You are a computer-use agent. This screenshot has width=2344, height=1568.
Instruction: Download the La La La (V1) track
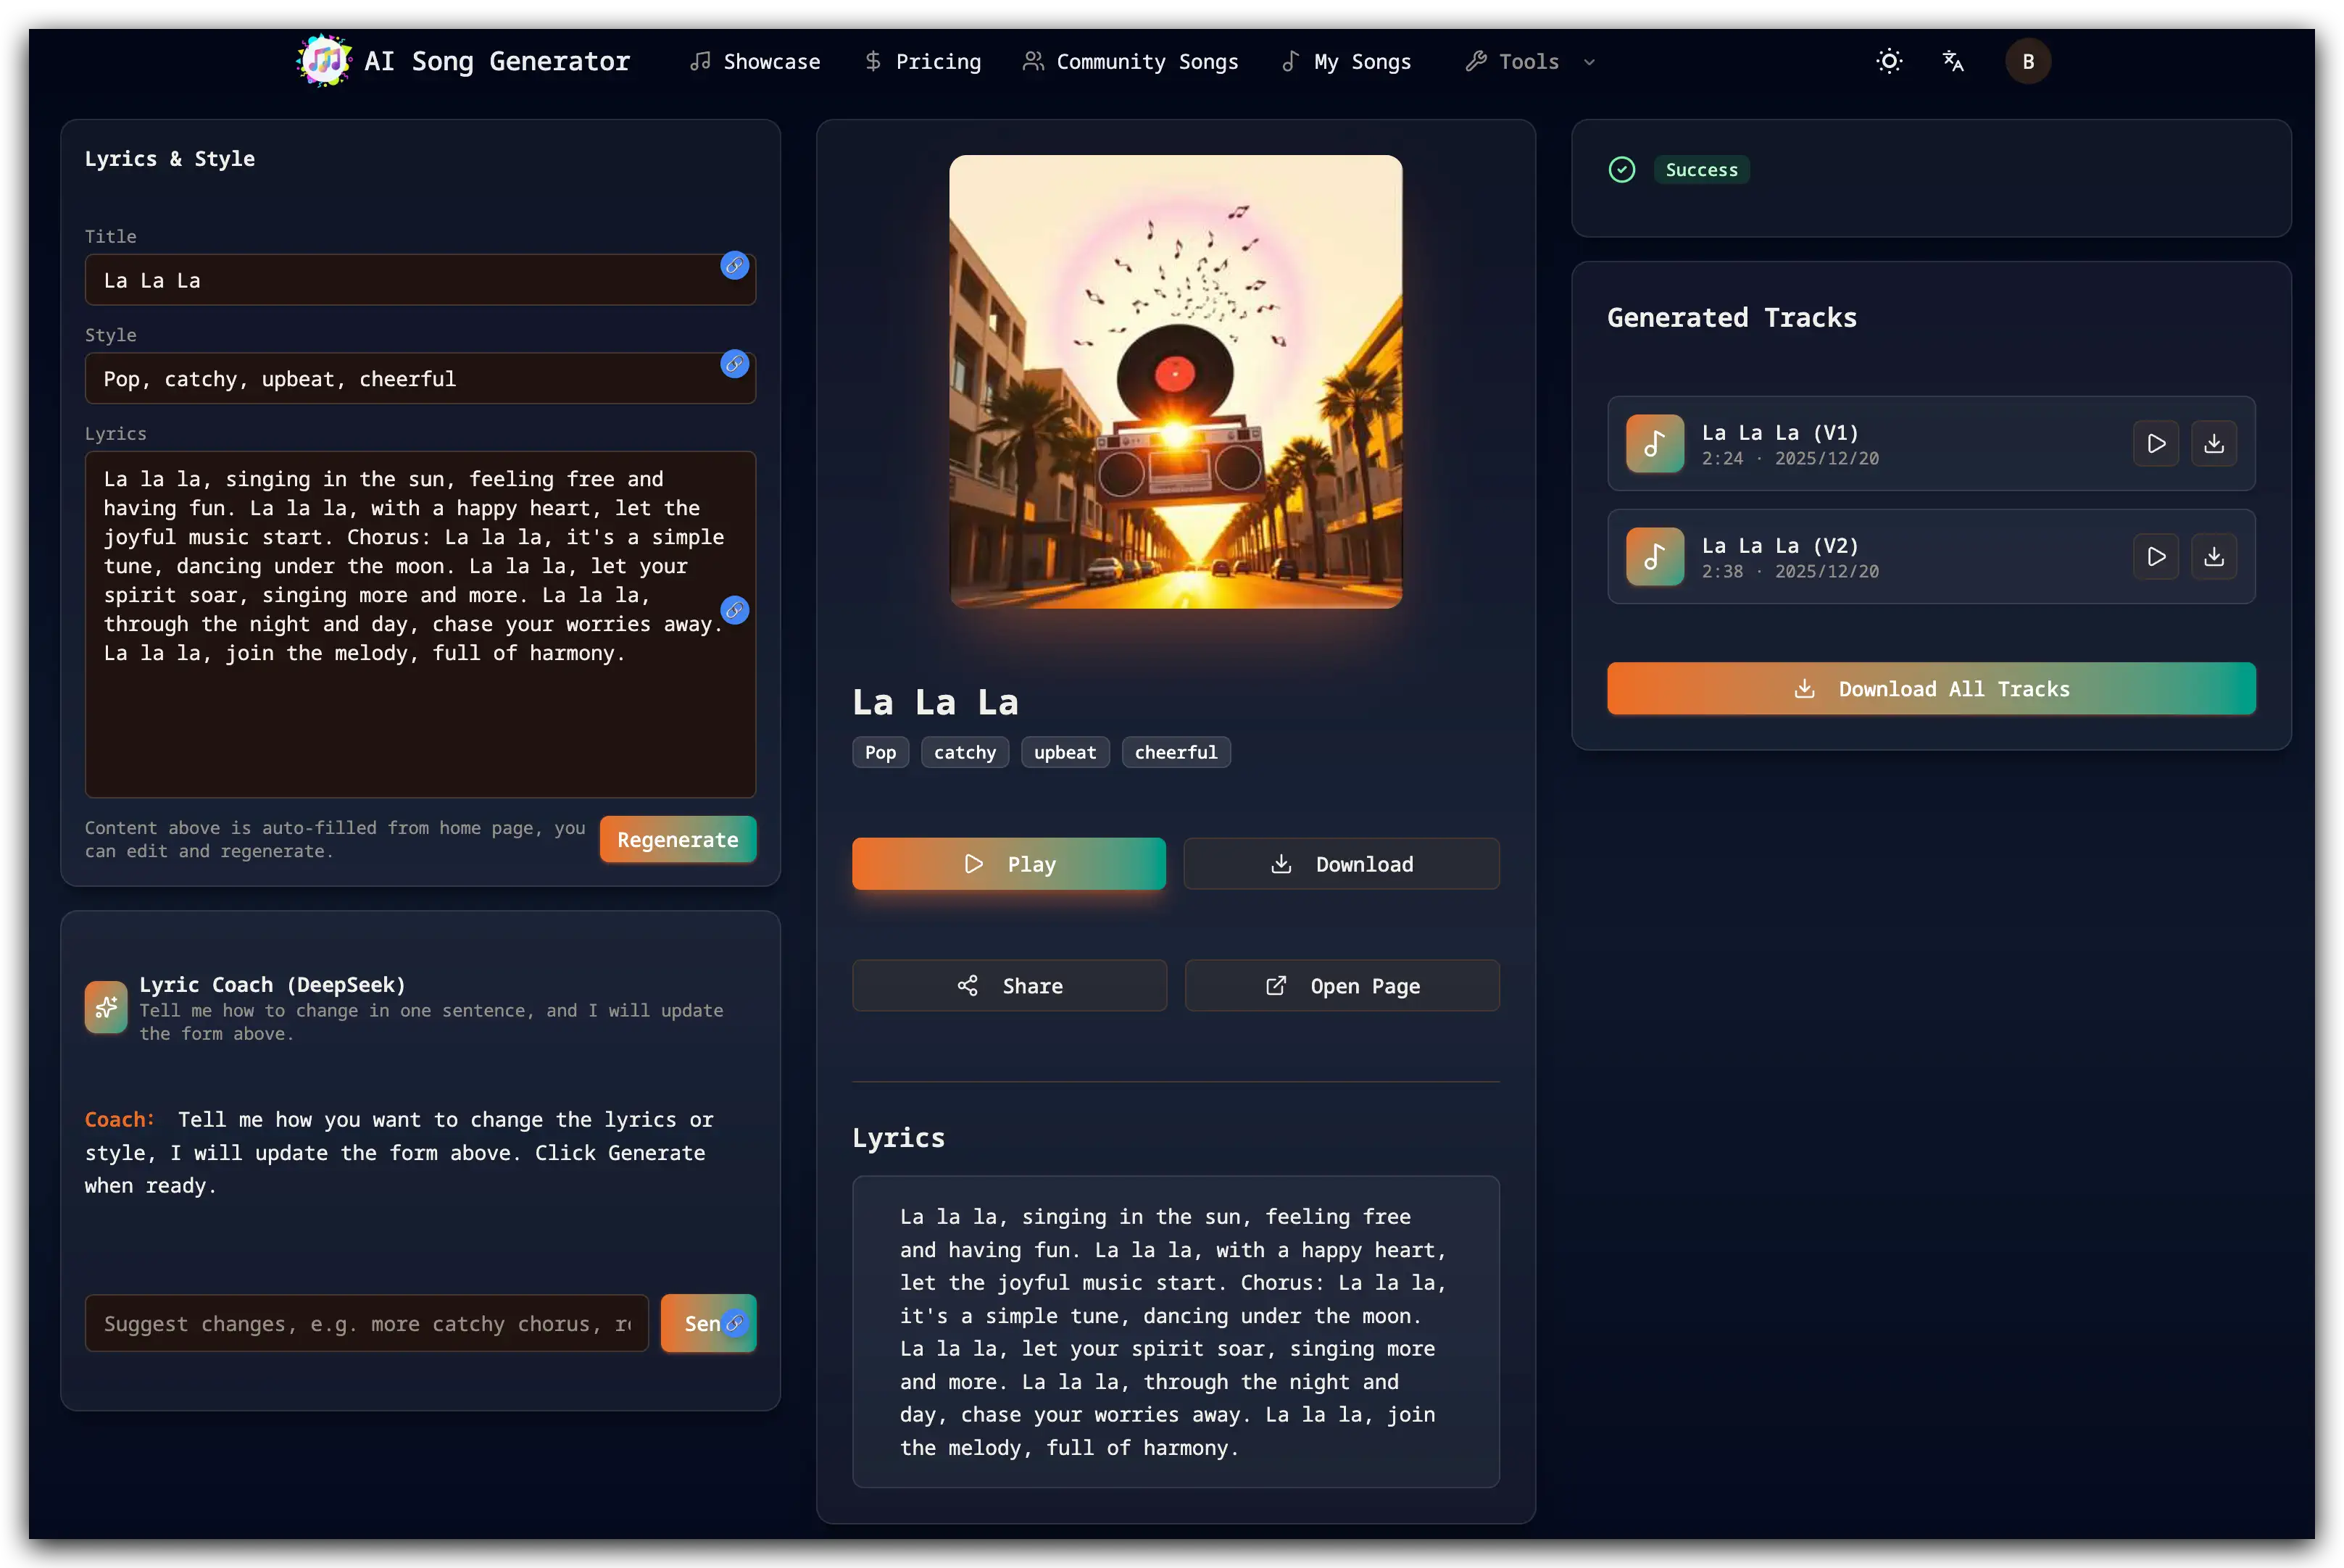click(2214, 443)
